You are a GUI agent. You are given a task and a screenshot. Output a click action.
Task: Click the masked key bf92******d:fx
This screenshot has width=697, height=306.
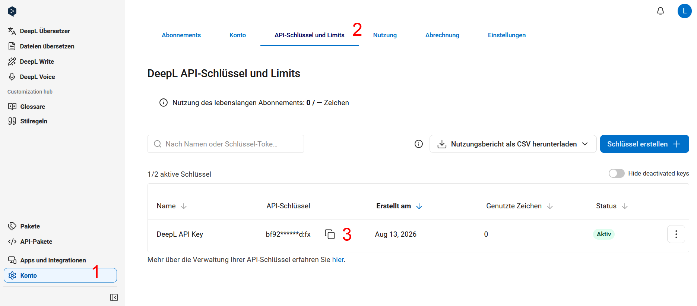(288, 234)
